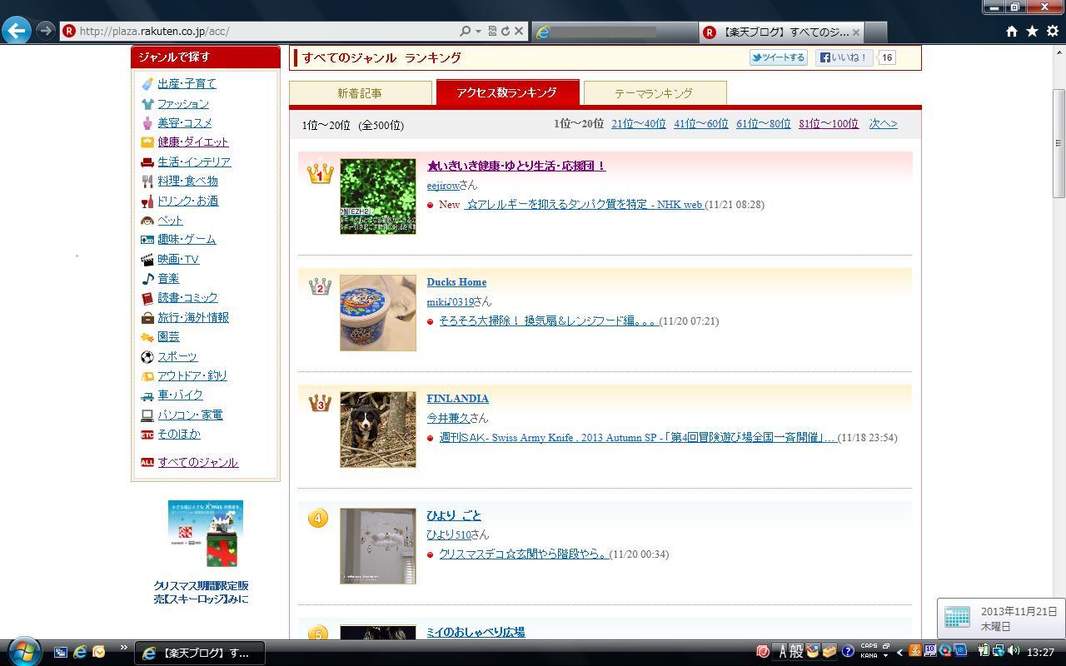
Task: Expand the quick launch overflow chevron
Action: tap(123, 648)
